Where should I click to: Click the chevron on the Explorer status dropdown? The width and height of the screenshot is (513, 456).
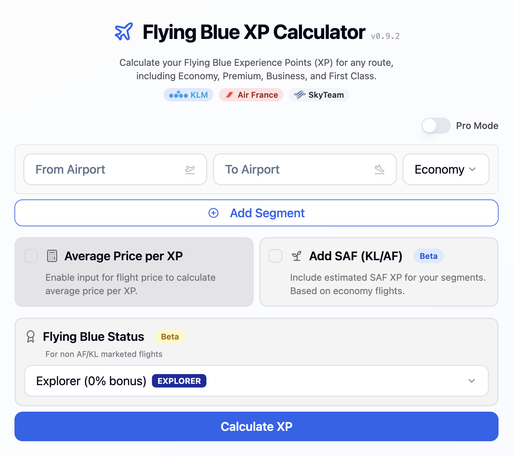(472, 381)
